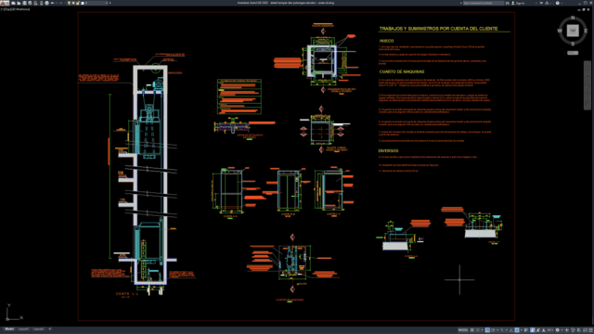Click the Open file icon
594x334 pixels.
(19, 3)
